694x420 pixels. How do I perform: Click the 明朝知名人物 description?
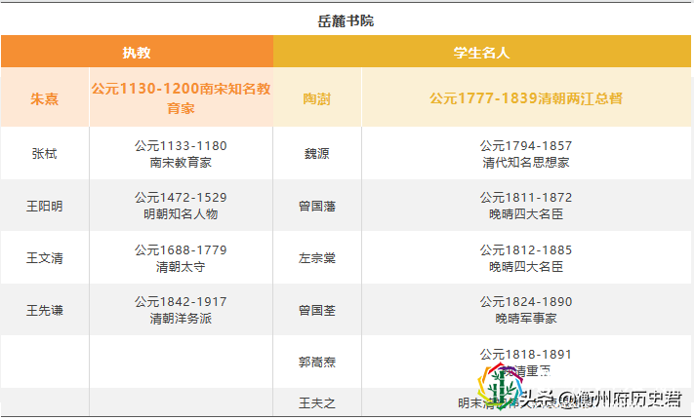tap(181, 213)
